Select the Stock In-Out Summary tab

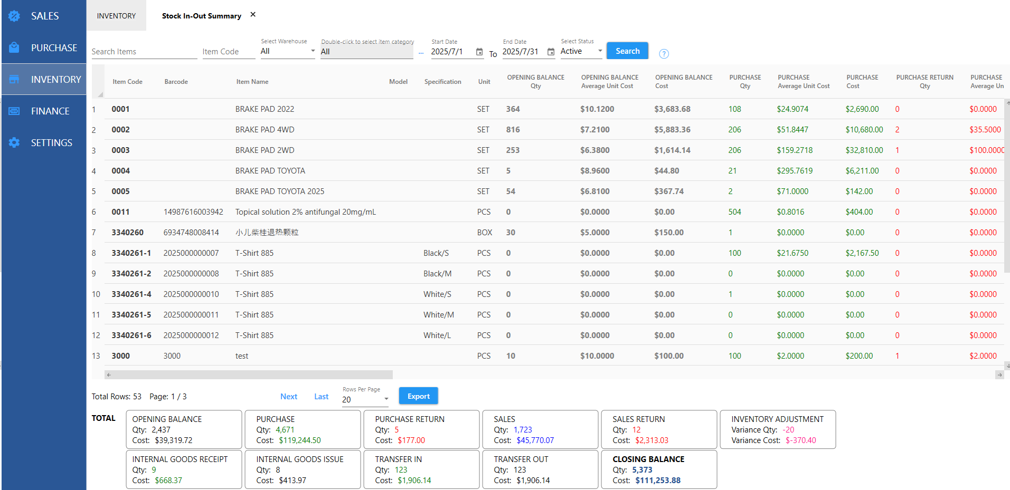[201, 16]
